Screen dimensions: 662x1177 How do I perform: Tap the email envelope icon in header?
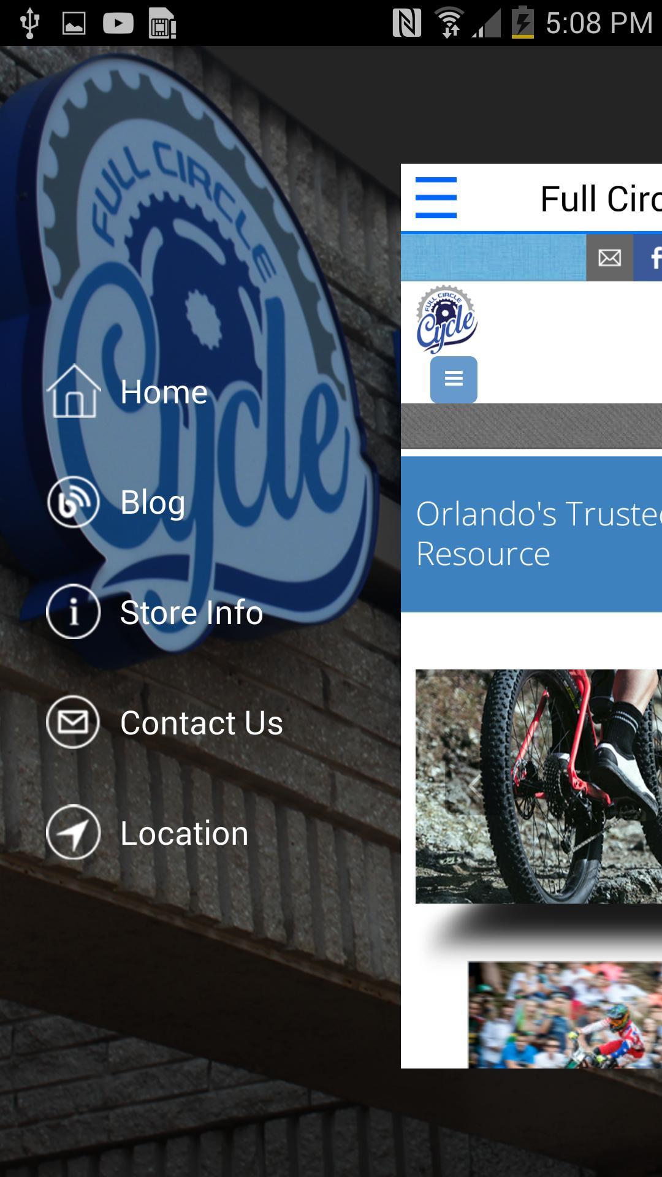tap(609, 257)
